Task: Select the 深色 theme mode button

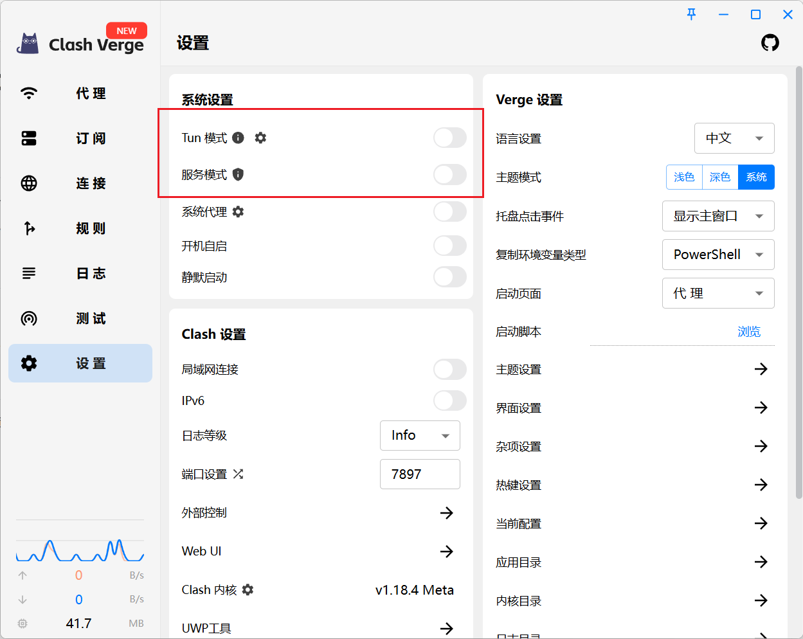Action: (719, 177)
